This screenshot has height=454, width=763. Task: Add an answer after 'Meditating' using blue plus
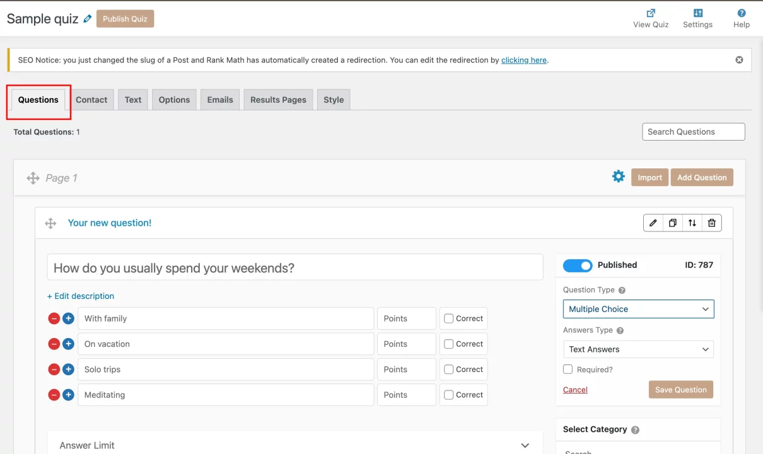(x=68, y=395)
